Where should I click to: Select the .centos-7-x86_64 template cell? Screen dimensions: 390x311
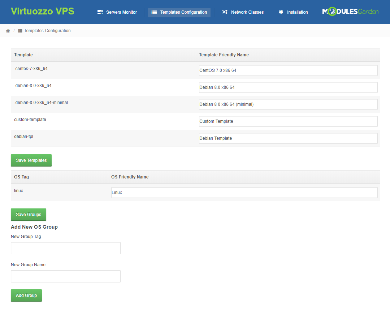103,70
